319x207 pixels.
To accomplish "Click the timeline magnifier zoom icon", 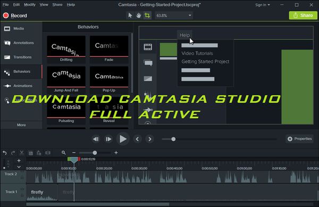I will point(63,152).
